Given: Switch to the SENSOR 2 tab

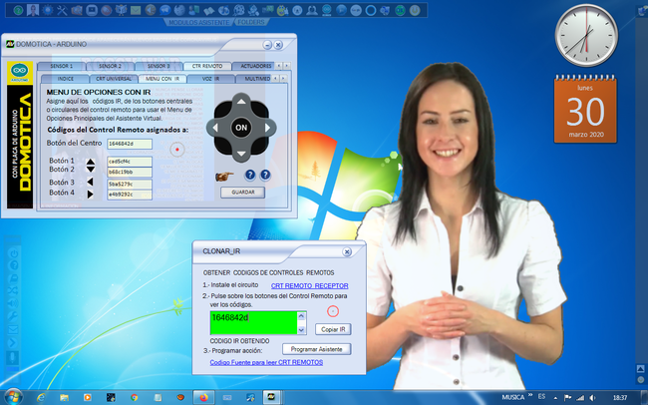Looking at the screenshot, I should click(x=110, y=66).
